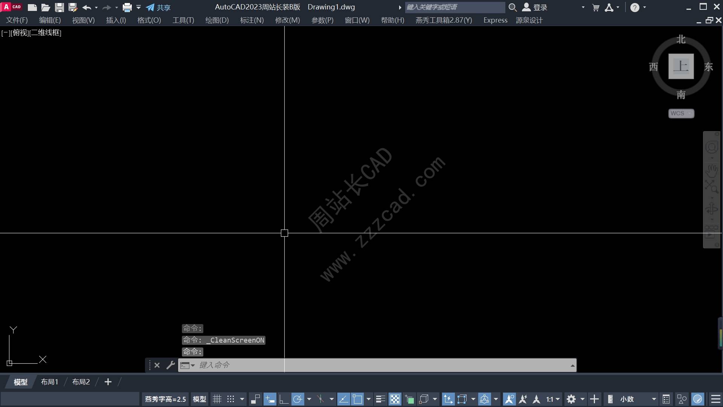The height and width of the screenshot is (407, 723).
Task: Click the command line wrench customize icon
Action: (x=171, y=365)
